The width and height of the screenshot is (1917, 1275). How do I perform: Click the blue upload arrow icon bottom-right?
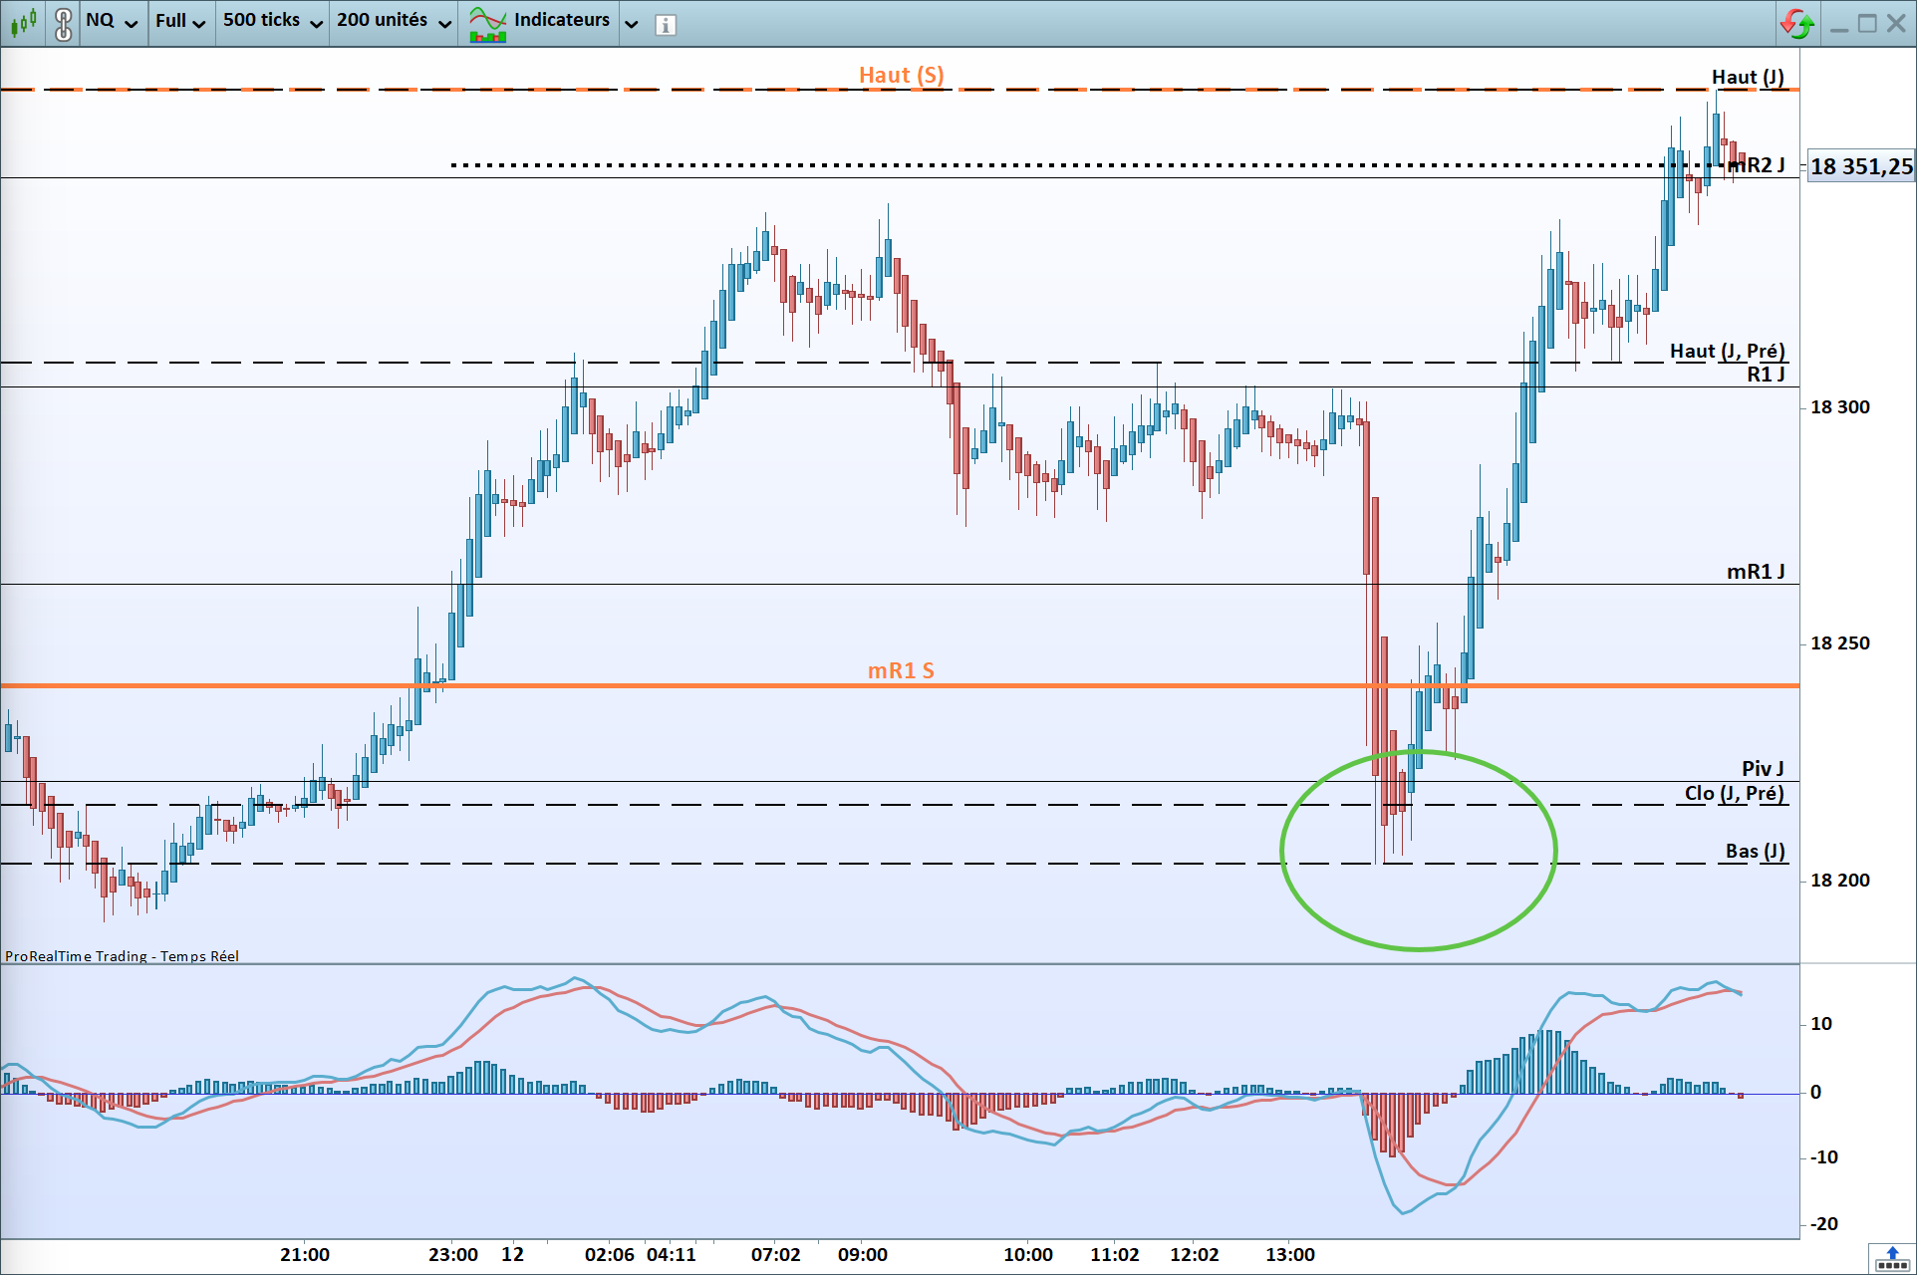pos(1892,1259)
